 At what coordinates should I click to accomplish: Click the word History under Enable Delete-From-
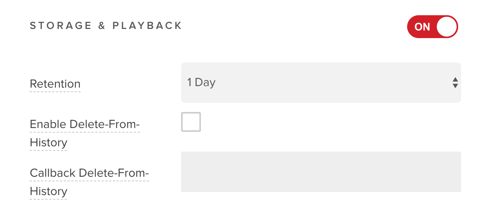click(x=48, y=143)
